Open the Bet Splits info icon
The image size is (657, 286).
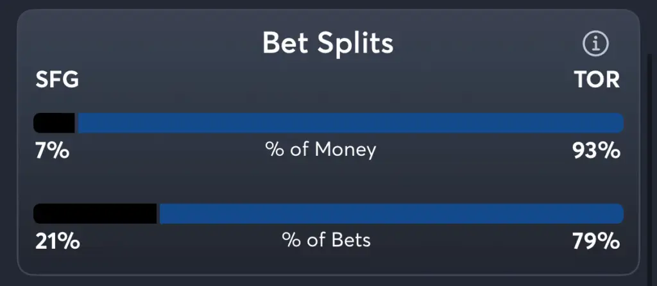pos(595,44)
